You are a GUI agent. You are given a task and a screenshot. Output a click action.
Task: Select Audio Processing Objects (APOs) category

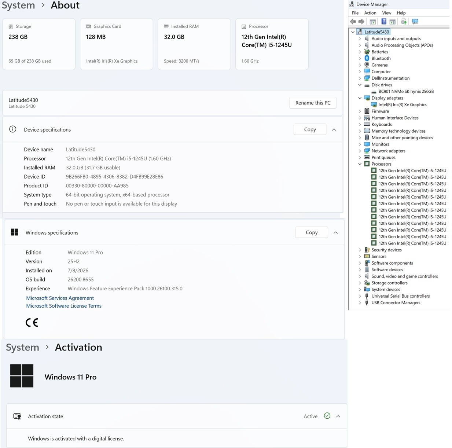(402, 45)
